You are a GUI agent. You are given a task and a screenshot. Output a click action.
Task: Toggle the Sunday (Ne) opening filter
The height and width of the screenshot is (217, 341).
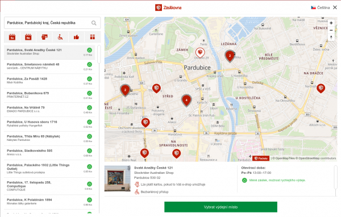(28, 37)
